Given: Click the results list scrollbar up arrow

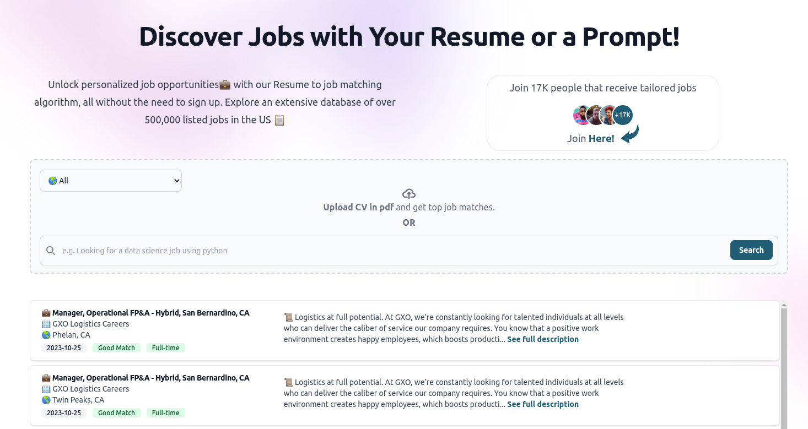Looking at the screenshot, I should (784, 305).
